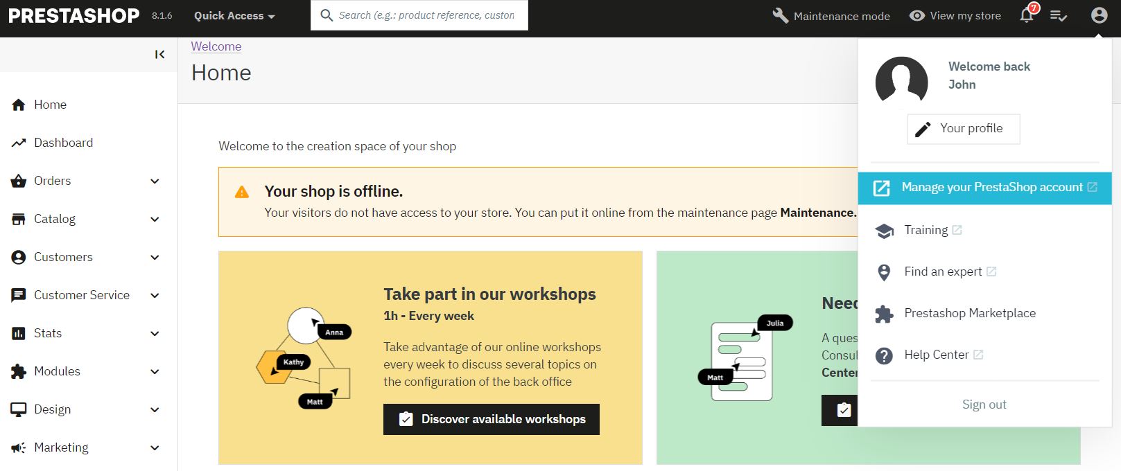Click the View my store eye icon

point(917,15)
